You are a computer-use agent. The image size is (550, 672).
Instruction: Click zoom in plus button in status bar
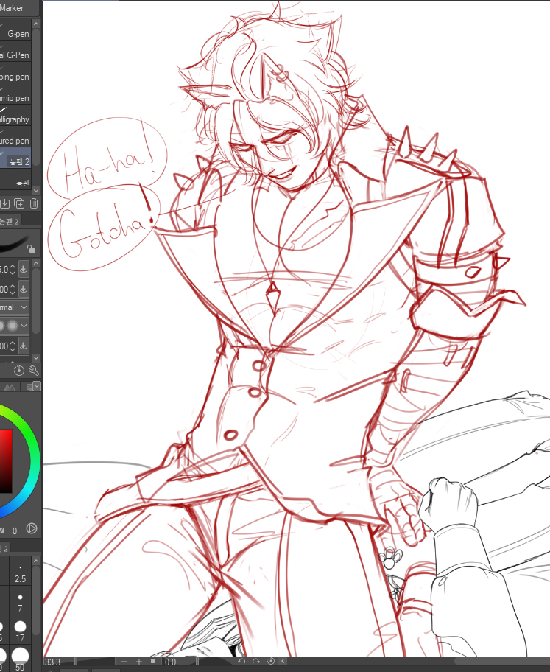138,662
